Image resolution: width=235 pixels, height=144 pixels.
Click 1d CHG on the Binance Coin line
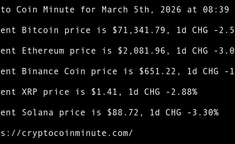tap(203, 71)
